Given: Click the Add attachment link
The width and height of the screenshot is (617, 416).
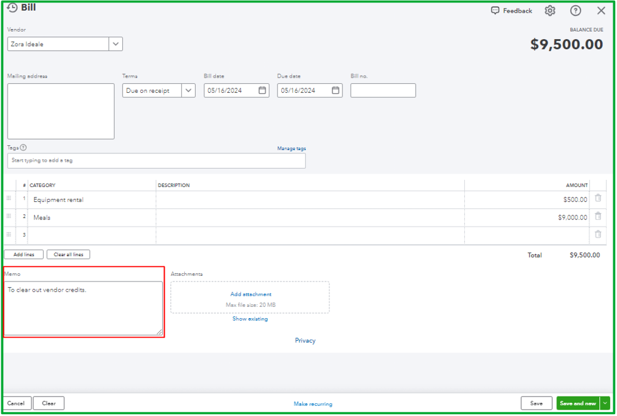Looking at the screenshot, I should pos(250,294).
